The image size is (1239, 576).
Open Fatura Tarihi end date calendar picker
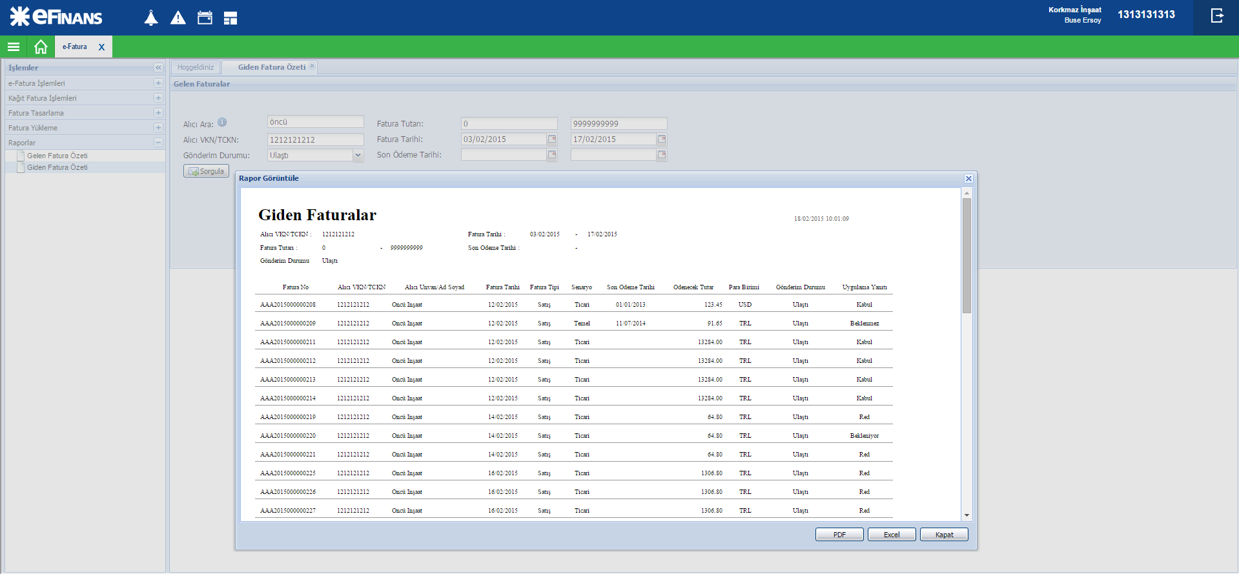(x=662, y=139)
